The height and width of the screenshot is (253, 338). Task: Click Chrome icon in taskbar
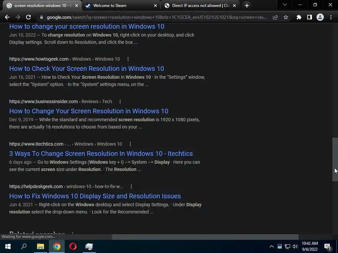point(57,246)
